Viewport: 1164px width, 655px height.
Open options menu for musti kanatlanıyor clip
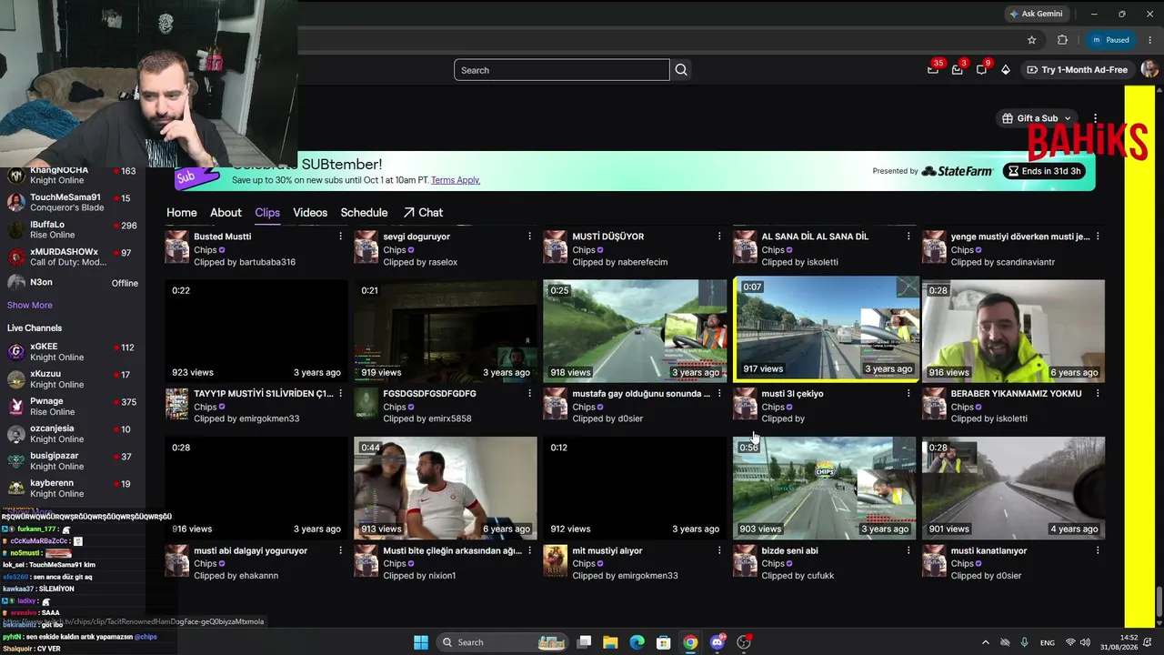(x=1098, y=550)
